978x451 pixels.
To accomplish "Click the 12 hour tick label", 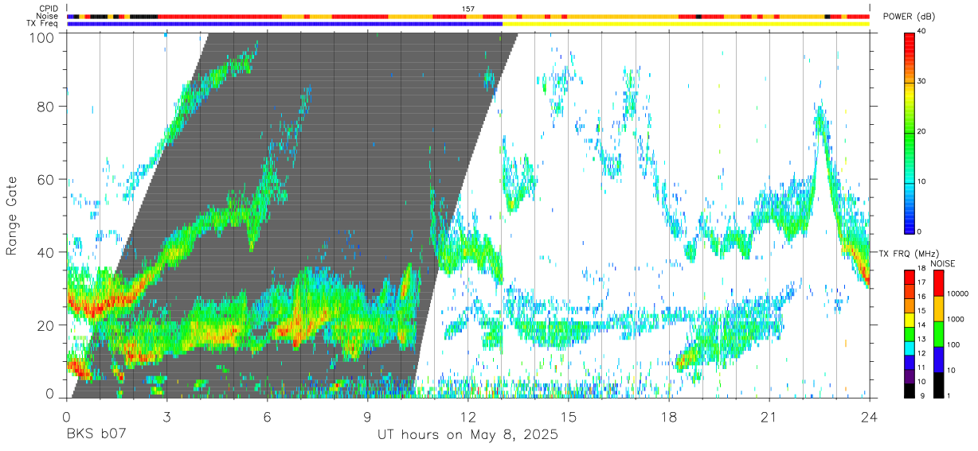I will [x=467, y=416].
